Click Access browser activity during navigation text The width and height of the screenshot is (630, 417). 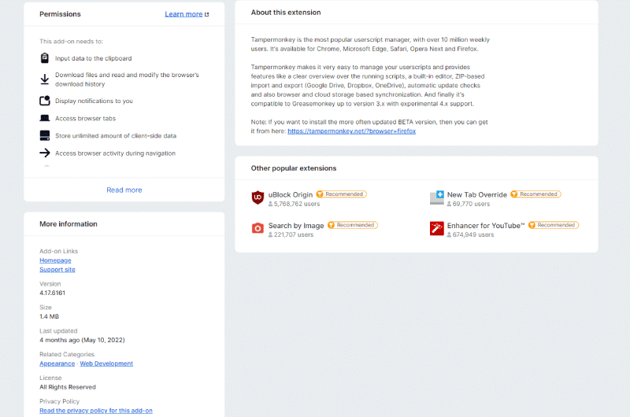115,153
